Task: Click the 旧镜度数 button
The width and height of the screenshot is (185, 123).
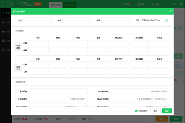Action: [x=18, y=46]
